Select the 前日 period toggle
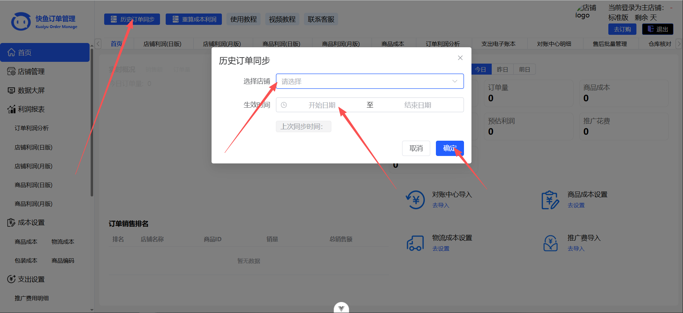This screenshot has height=313, width=683. (524, 69)
